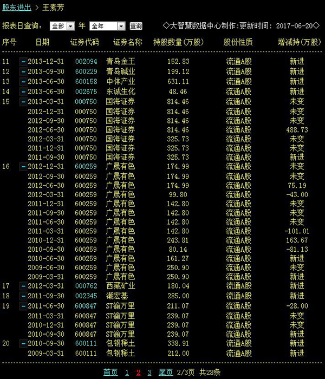Viewport: 325px width, 379px height.
Task: Open stock code 600158 link
Action: coord(86,82)
